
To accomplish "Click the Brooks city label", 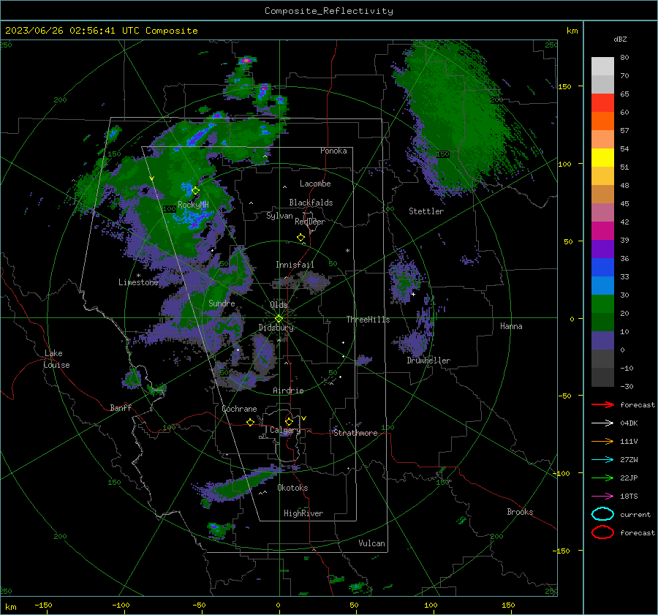I will point(520,512).
